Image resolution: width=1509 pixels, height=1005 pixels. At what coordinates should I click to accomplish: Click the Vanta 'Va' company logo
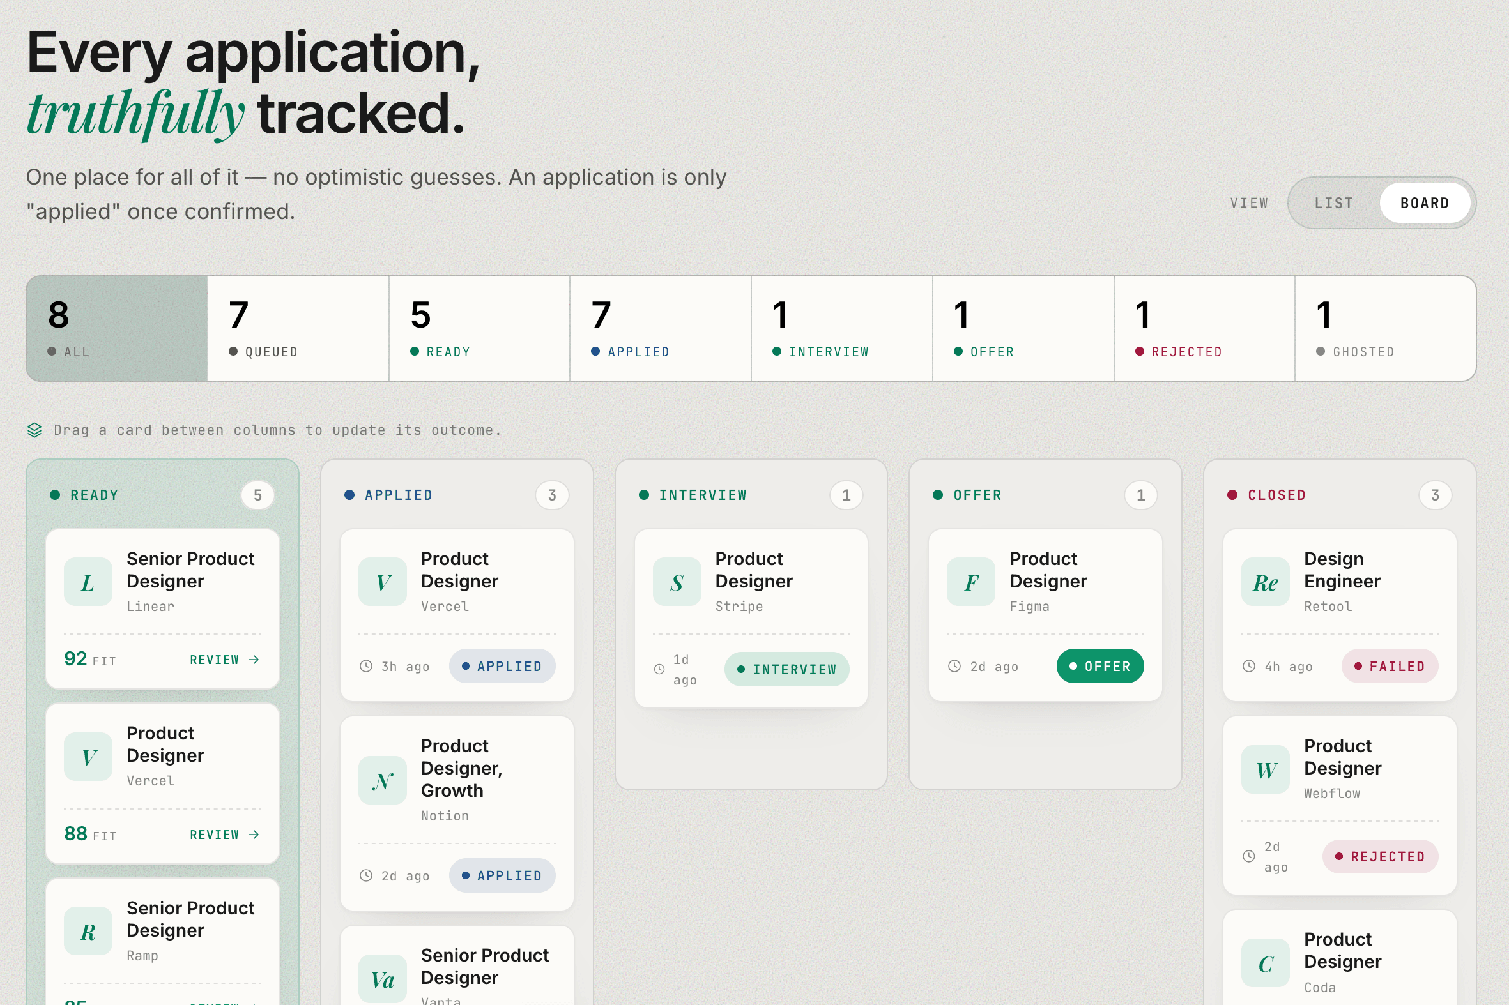382,979
